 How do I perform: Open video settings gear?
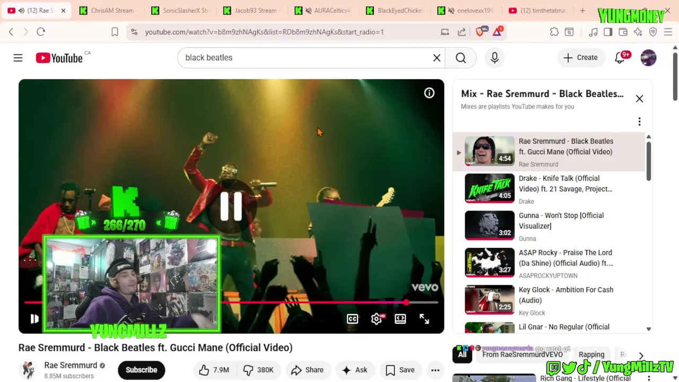click(x=377, y=319)
